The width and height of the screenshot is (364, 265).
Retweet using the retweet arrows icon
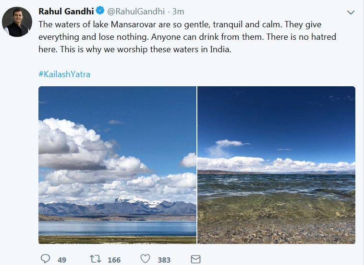click(95, 259)
